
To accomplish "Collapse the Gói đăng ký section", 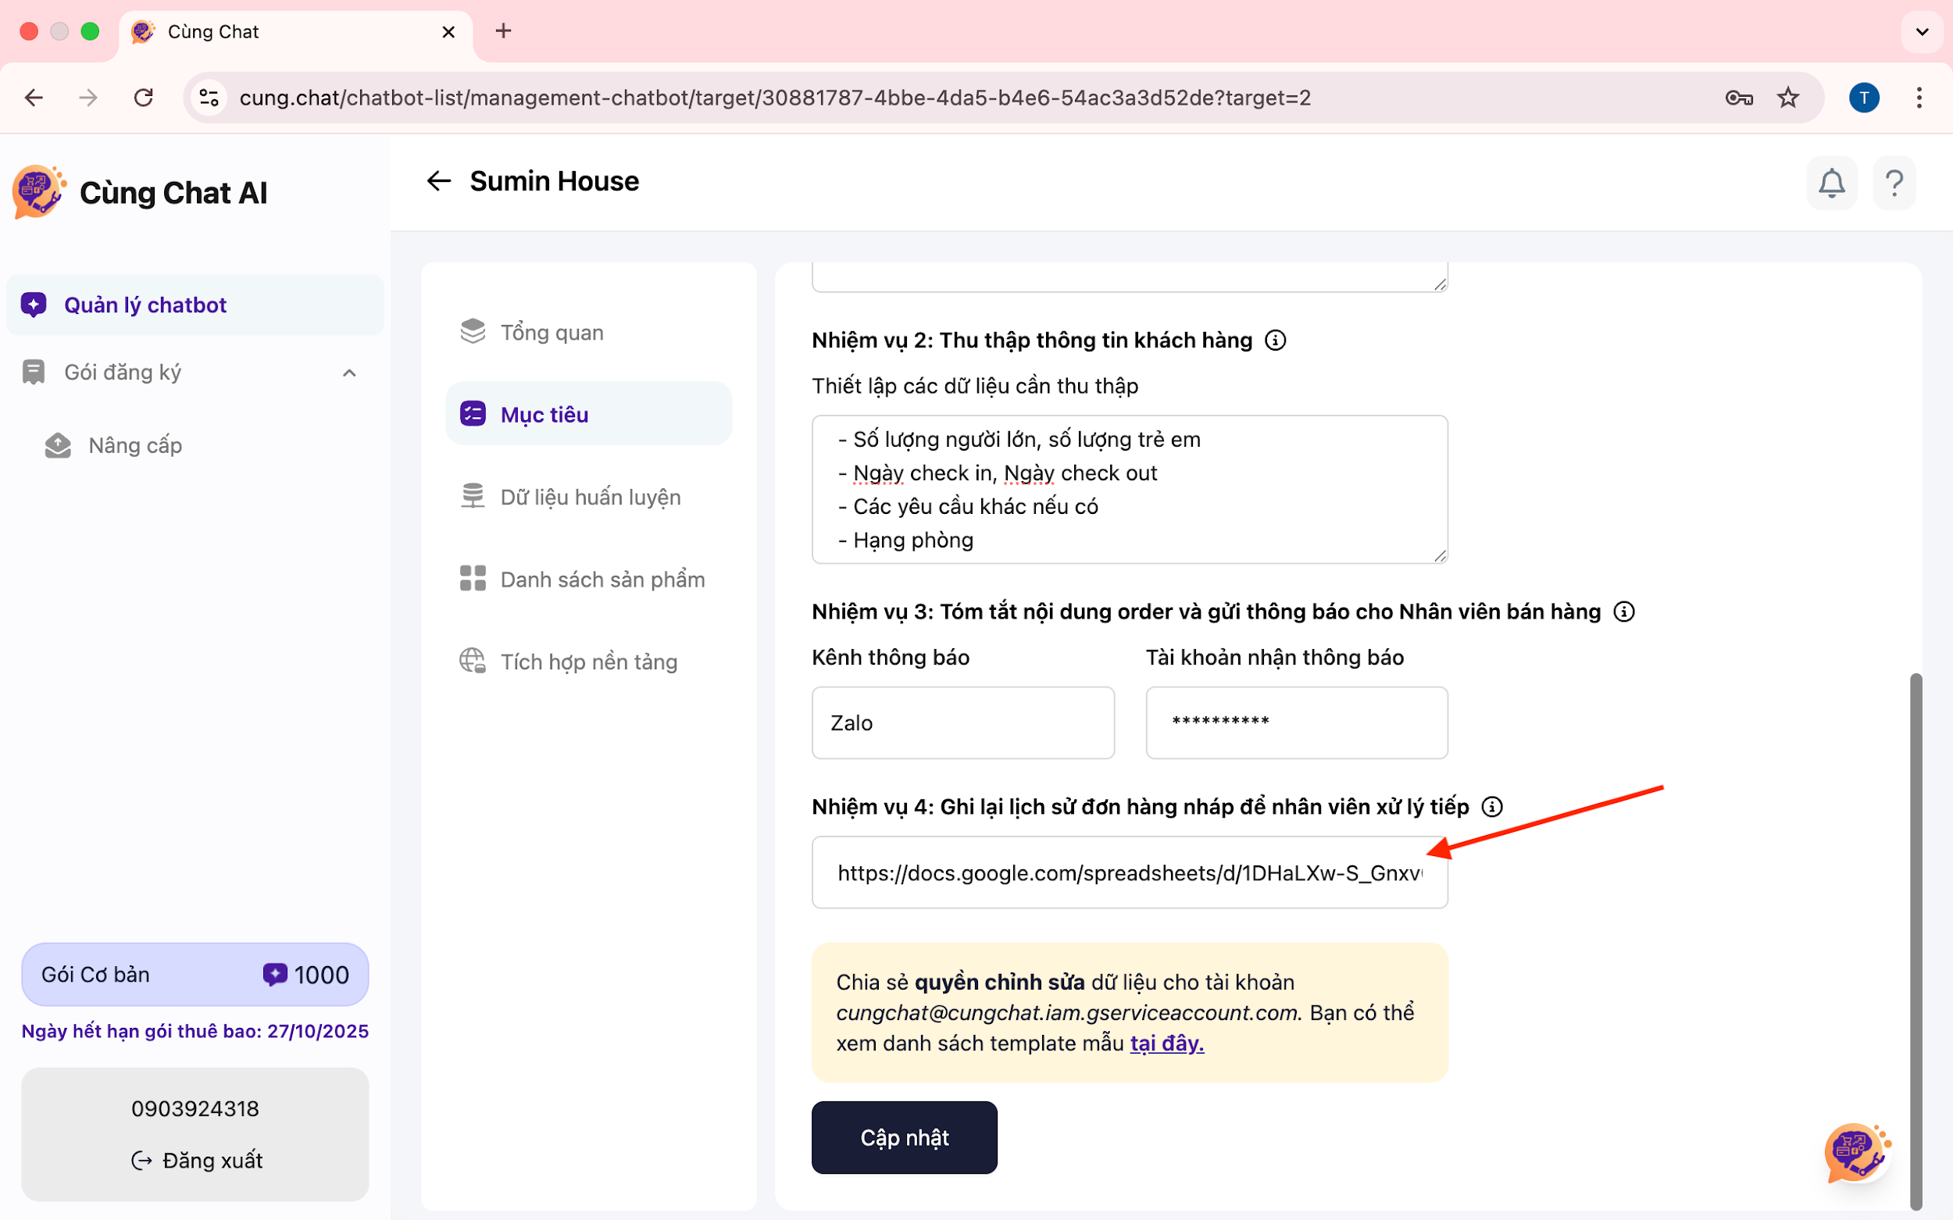I will pyautogui.click(x=348, y=373).
